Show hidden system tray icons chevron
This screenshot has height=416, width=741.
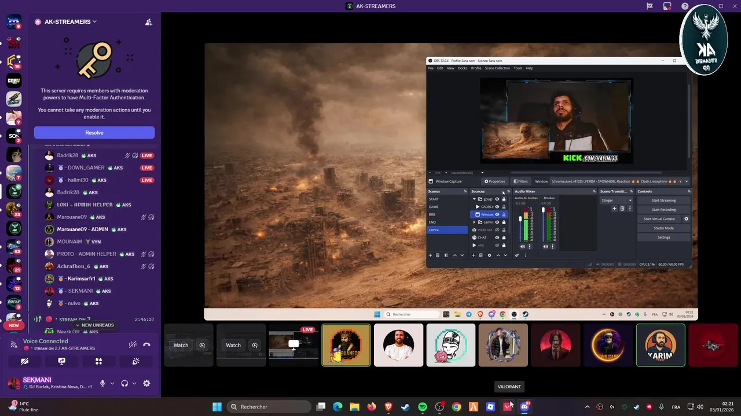(x=587, y=407)
